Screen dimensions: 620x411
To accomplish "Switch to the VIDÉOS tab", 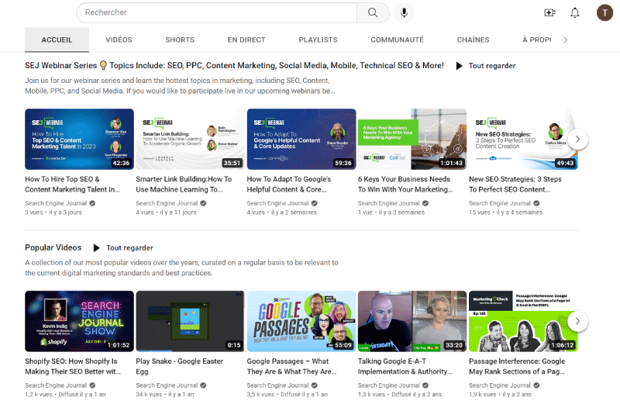I will point(119,40).
